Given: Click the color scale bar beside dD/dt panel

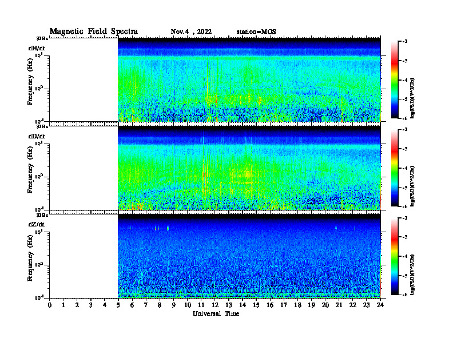Looking at the screenshot, I should click(395, 168).
